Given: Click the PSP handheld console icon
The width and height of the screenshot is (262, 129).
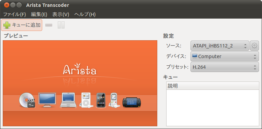Looking at the screenshot, I should coord(132,102).
